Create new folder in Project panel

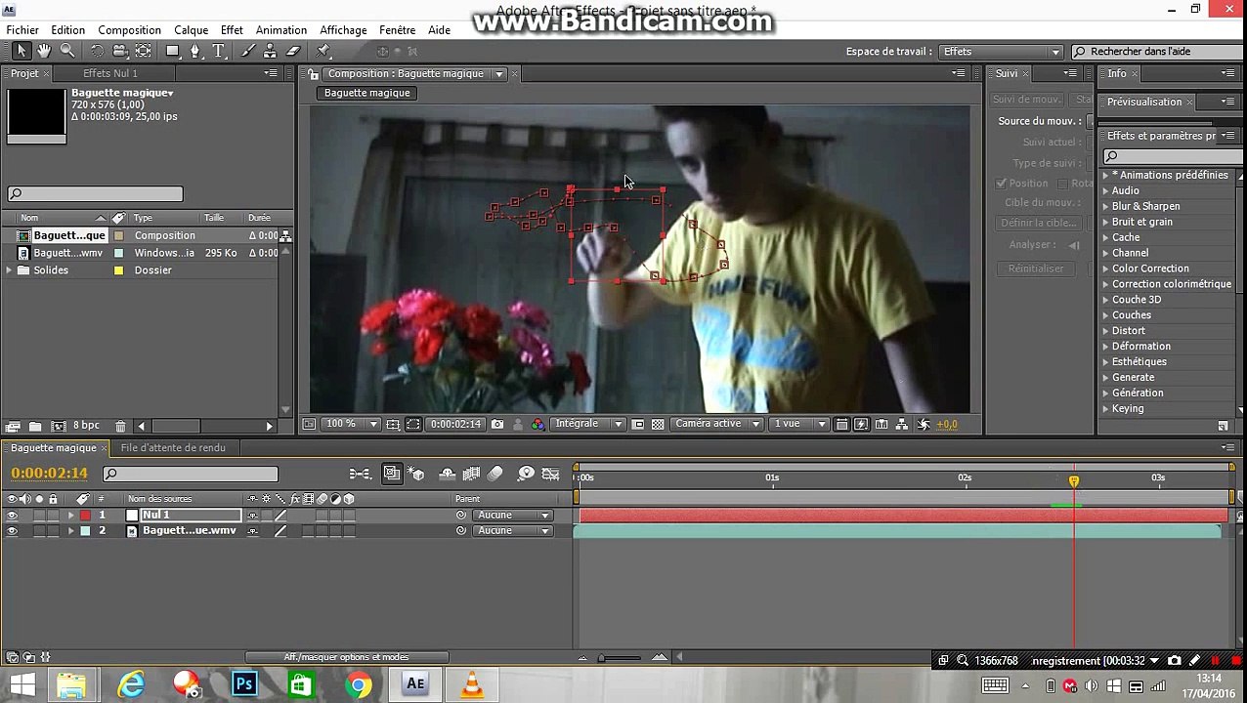[x=35, y=426]
